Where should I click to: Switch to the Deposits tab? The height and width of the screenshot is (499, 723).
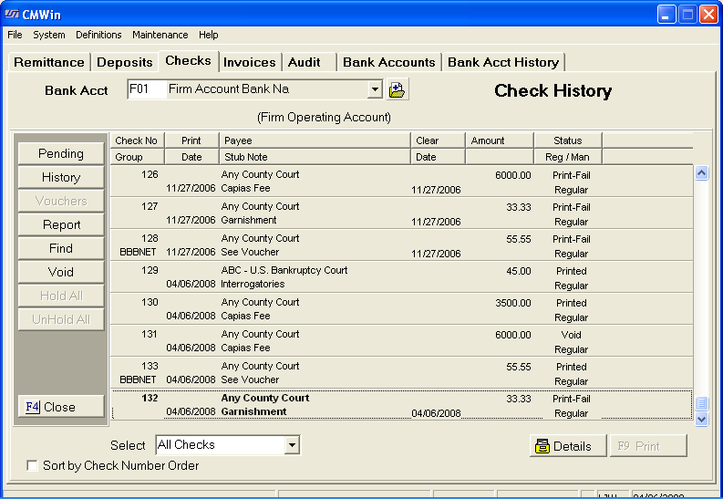point(124,62)
